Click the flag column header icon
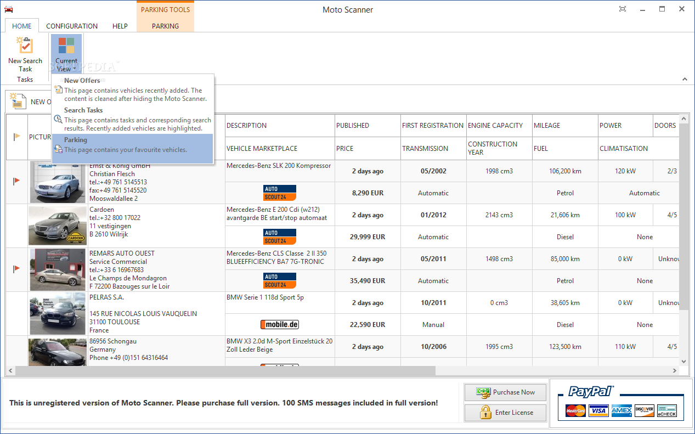 coord(17,137)
